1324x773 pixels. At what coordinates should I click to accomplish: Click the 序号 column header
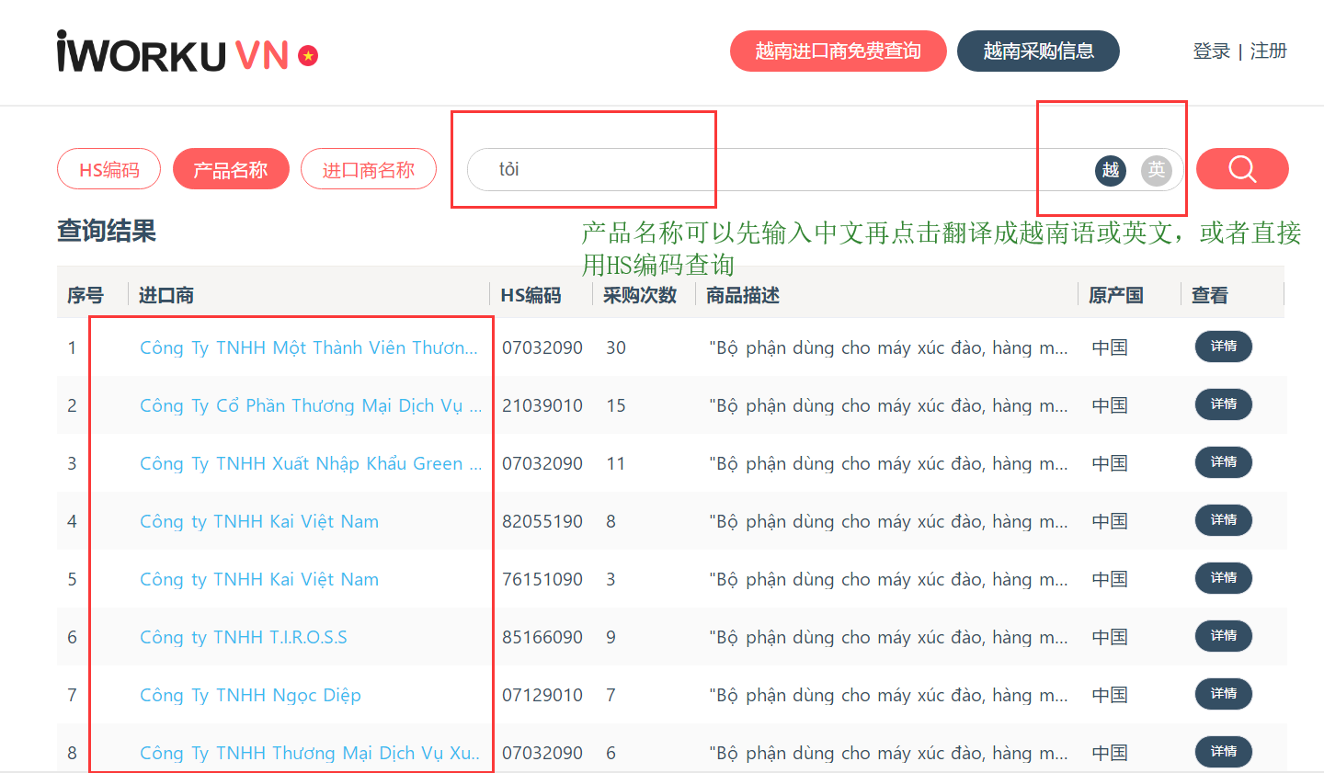click(x=86, y=295)
